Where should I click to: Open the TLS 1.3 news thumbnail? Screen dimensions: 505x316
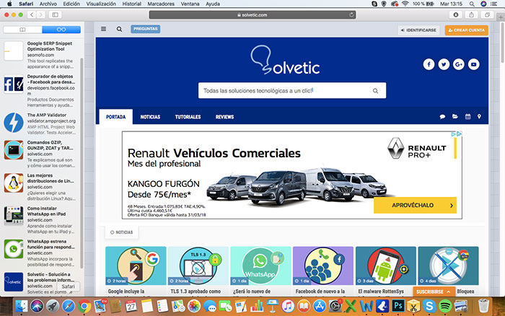[198, 265]
